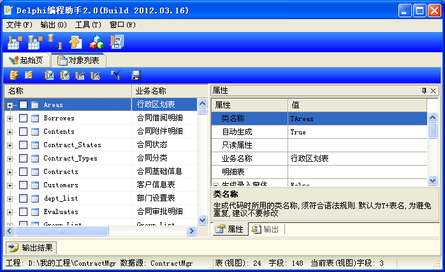Viewport: 445px width, 272px height.
Task: Click the floppy disk save icon
Action: click(136, 75)
